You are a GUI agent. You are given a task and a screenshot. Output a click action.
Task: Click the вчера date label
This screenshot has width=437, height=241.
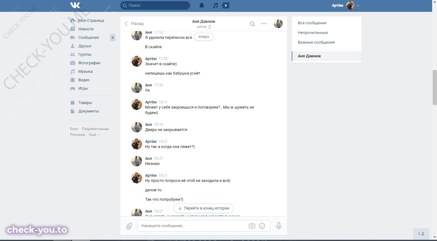point(204,37)
